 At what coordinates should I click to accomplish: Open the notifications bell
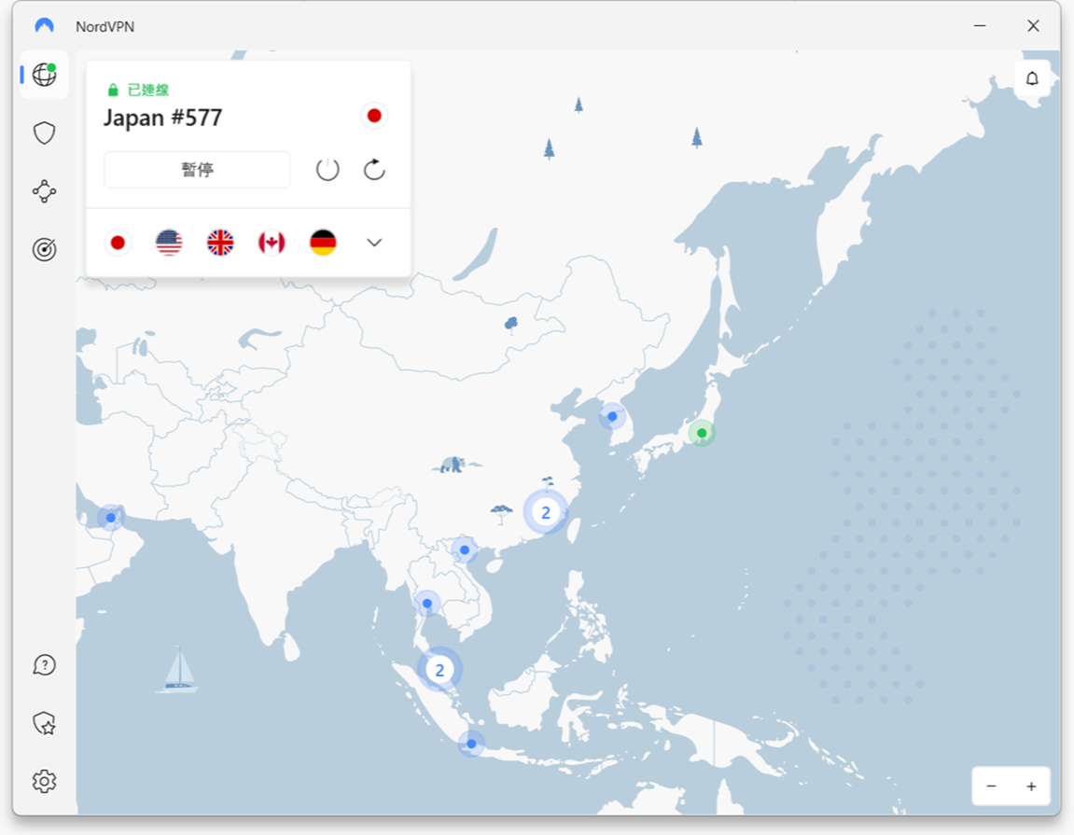point(1032,78)
